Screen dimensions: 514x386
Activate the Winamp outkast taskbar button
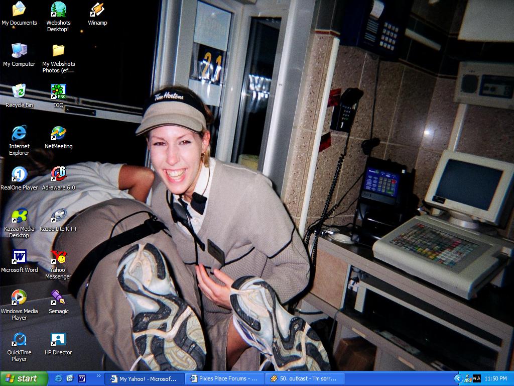click(305, 378)
